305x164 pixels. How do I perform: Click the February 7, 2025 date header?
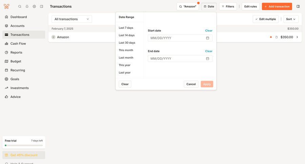62,28
